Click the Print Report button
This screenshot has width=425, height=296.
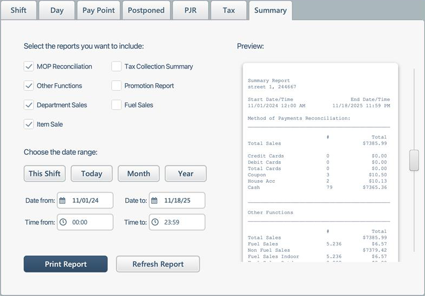(x=65, y=264)
